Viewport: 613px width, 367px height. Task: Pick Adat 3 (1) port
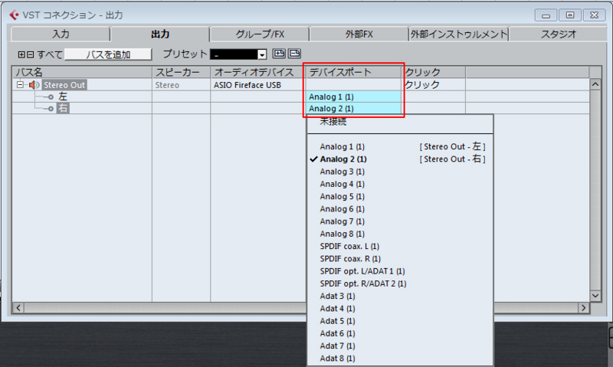pyautogui.click(x=400, y=297)
